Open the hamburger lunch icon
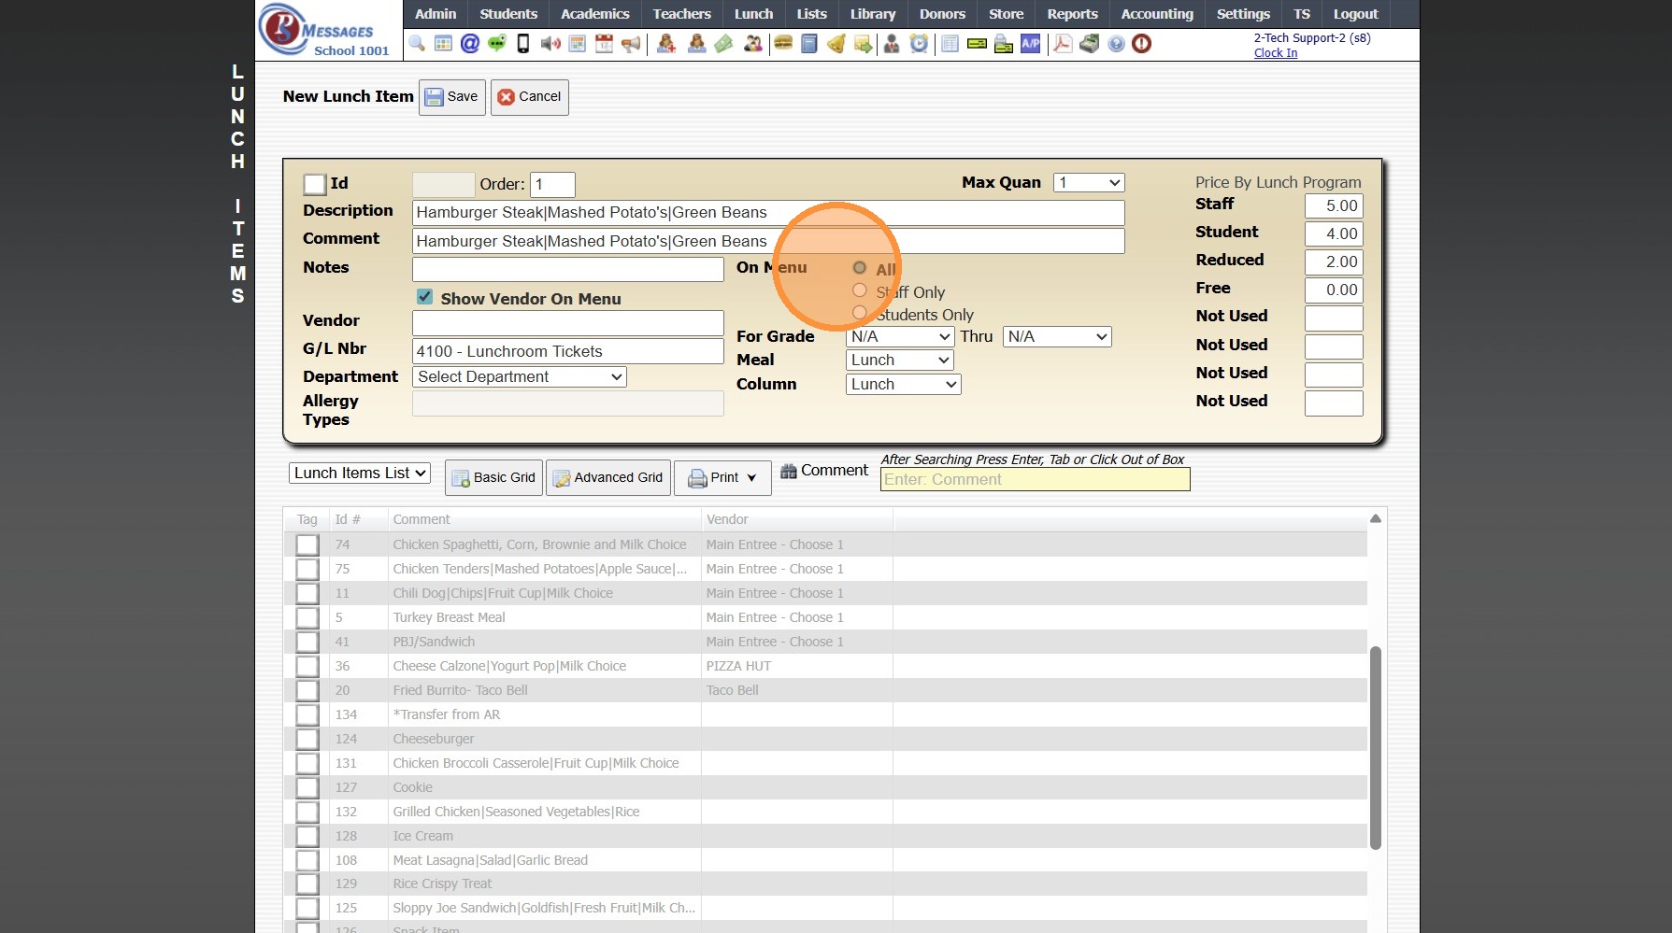Screen dimensions: 1672x933 783,44
